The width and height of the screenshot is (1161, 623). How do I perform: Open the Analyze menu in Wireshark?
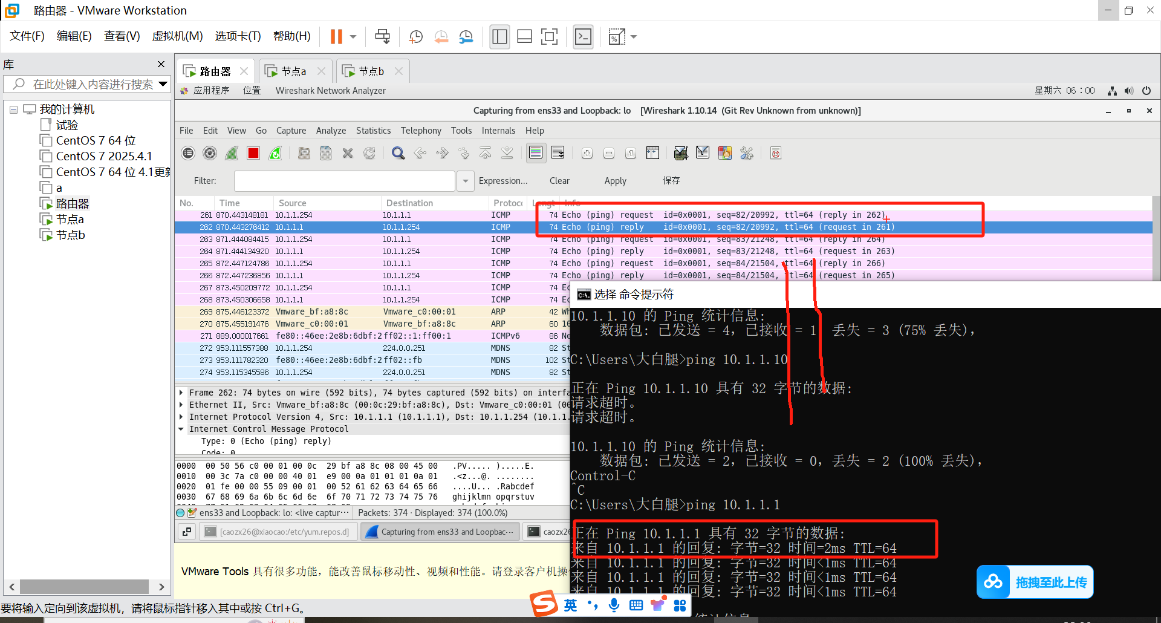click(x=331, y=131)
